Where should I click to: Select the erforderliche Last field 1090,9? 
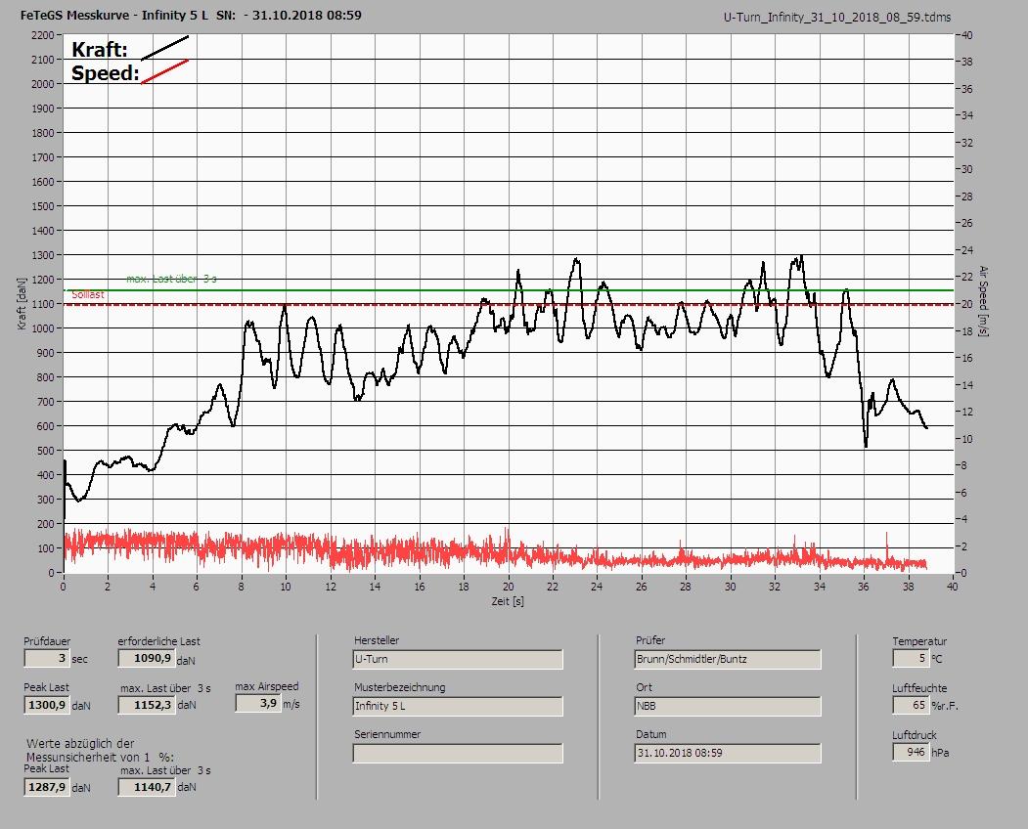click(x=146, y=658)
